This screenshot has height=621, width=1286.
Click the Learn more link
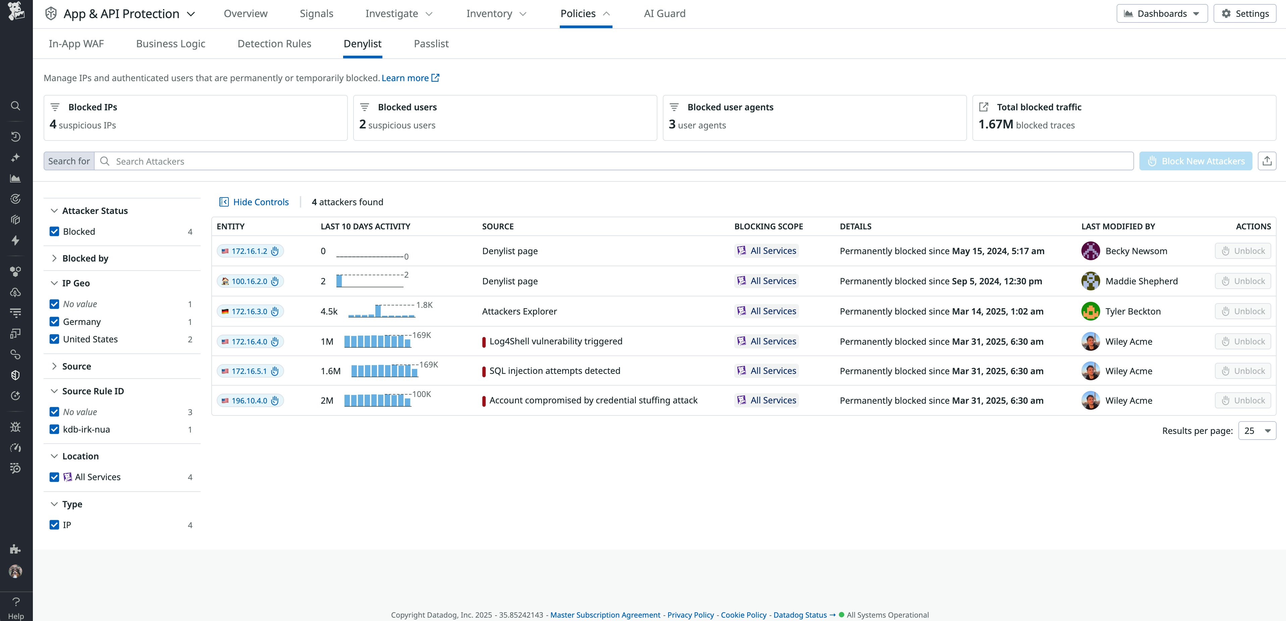(406, 78)
